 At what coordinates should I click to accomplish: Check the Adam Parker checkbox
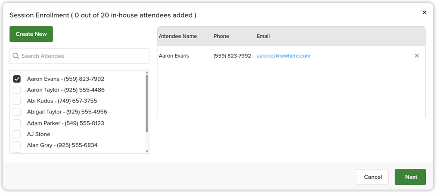[x=17, y=123]
